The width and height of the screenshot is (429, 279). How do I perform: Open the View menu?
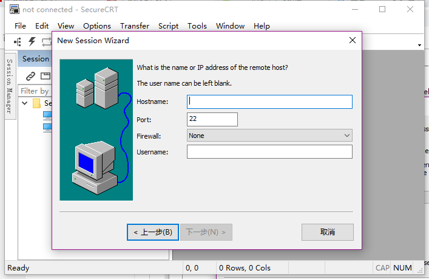tap(66, 26)
